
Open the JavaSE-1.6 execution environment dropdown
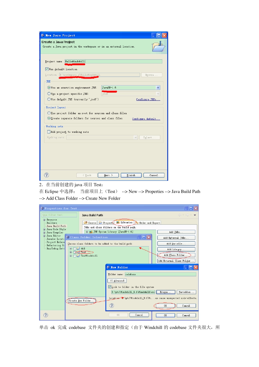coord(158,88)
